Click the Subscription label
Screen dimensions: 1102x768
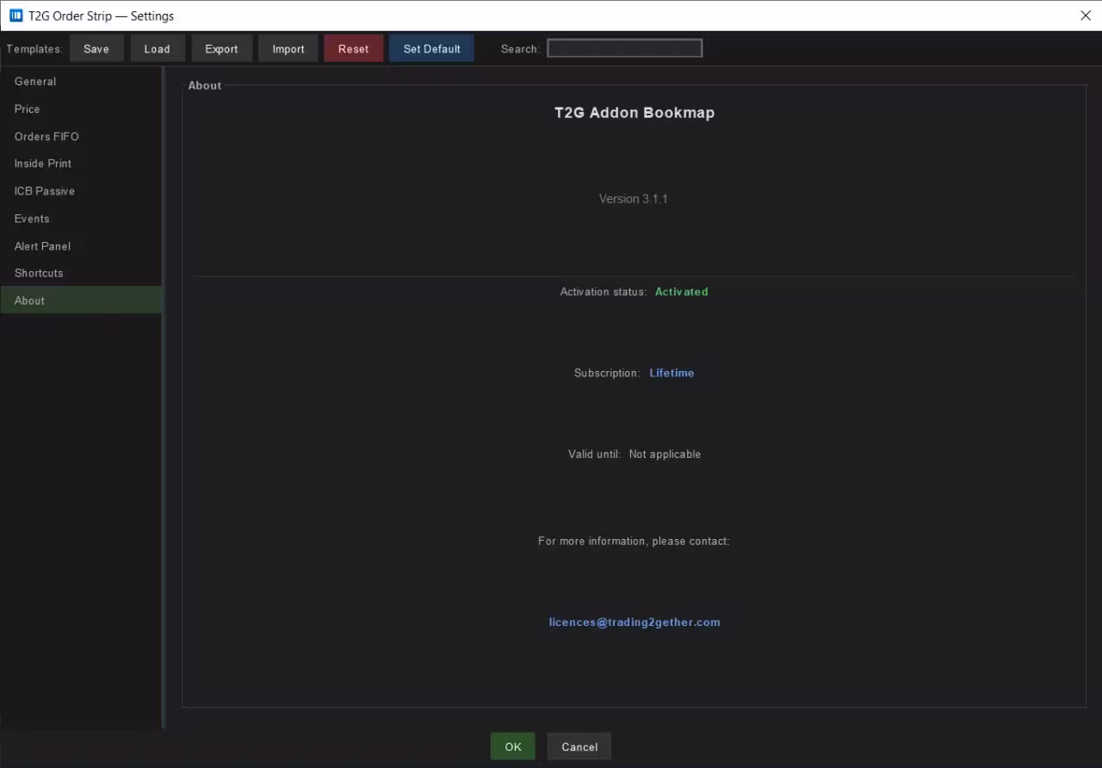pyautogui.click(x=607, y=373)
